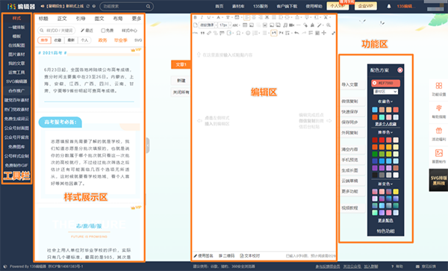The image size is (448, 271).
Task: Collapse the 推荐色 section
Action: click(x=385, y=132)
